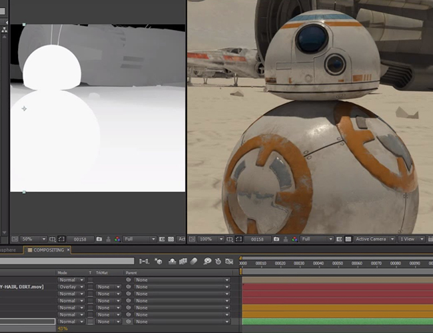This screenshot has width=433, height=333.
Task: Show last snapshot in right viewer
Action: coord(286,239)
